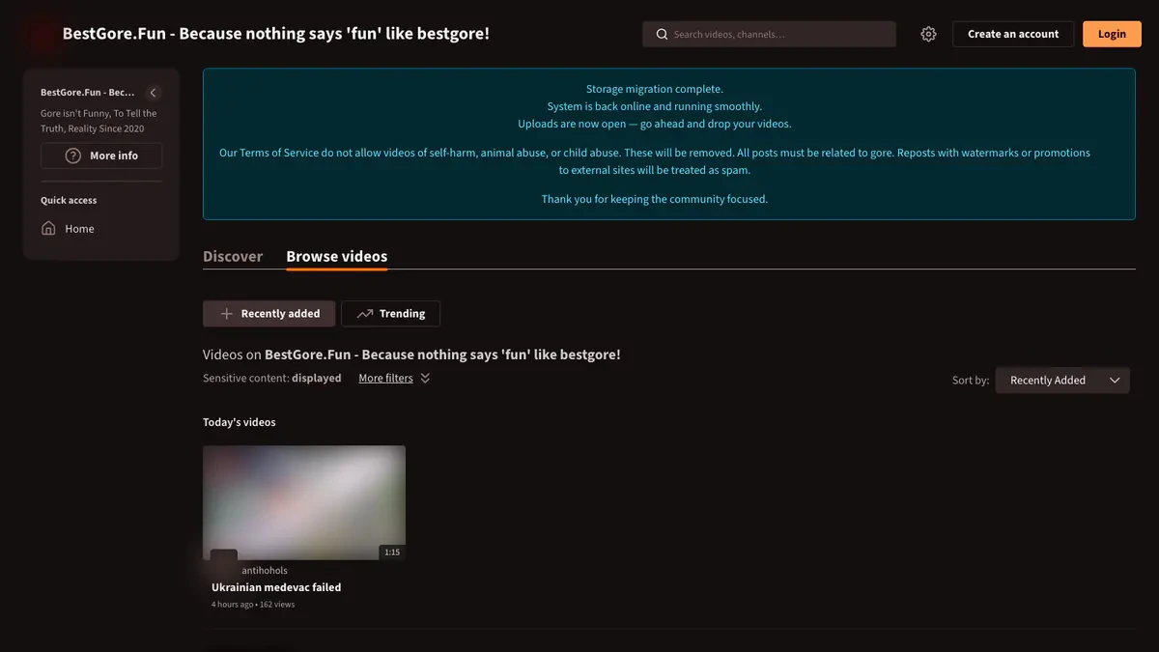Click the plus icon on Recently added
Viewport: 1159px width, 652px height.
coord(226,314)
